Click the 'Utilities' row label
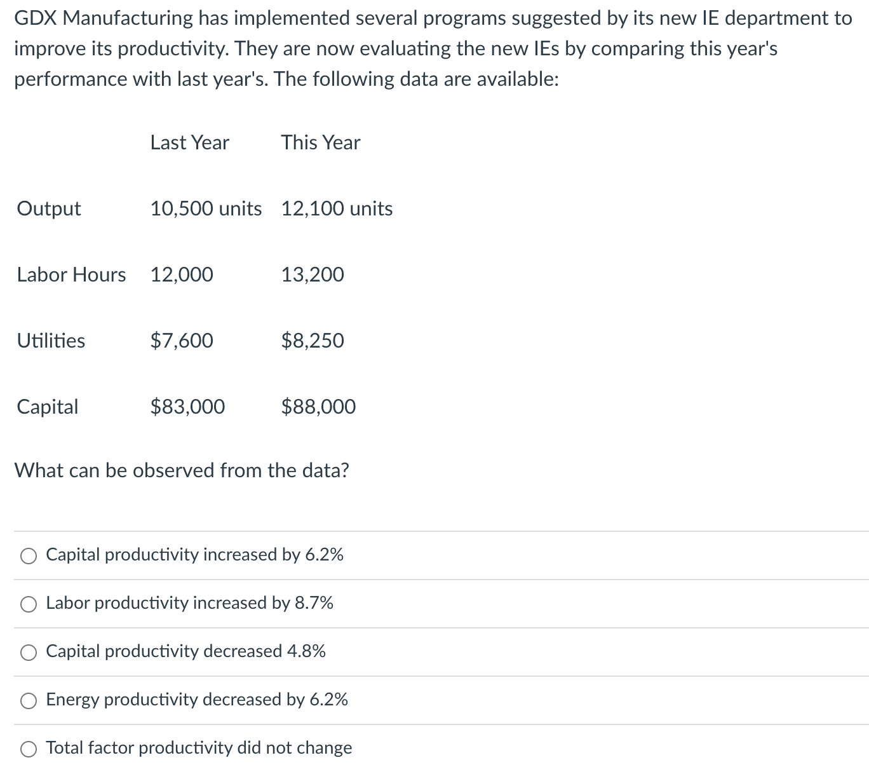Image resolution: width=869 pixels, height=774 pixels. tap(50, 341)
